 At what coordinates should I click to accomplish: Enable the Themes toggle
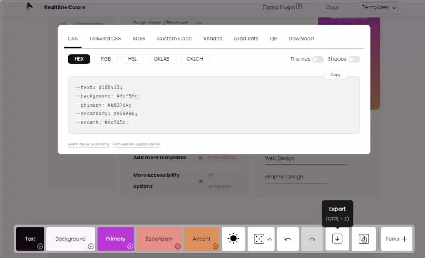coord(318,59)
